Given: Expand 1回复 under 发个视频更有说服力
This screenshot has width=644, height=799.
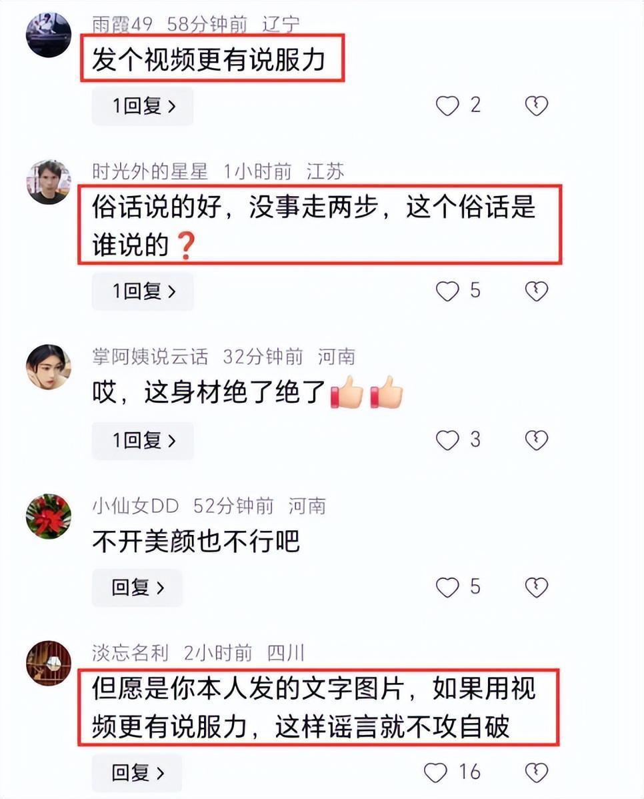Looking at the screenshot, I should tap(143, 106).
